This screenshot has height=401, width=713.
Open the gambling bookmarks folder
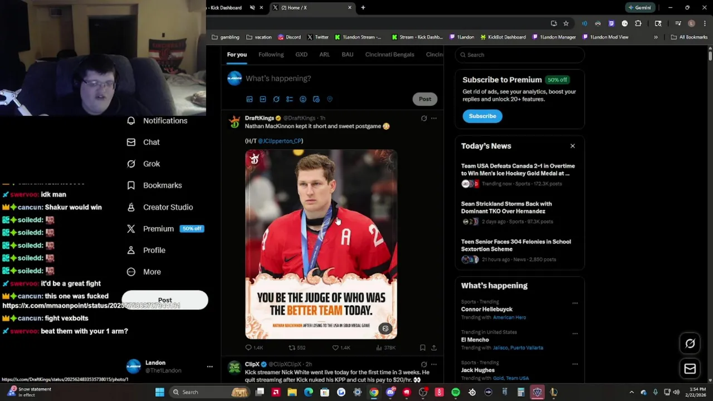pos(226,37)
